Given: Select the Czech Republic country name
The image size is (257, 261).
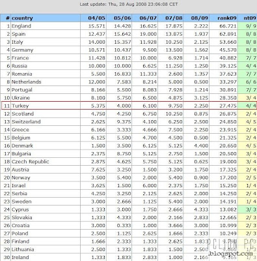Looking at the screenshot, I should coord(31,162).
